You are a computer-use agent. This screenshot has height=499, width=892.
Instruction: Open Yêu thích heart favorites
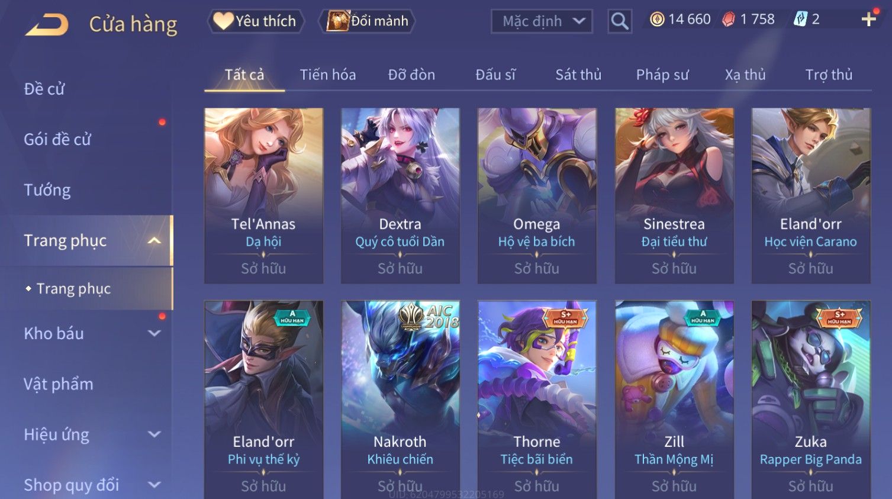[256, 21]
